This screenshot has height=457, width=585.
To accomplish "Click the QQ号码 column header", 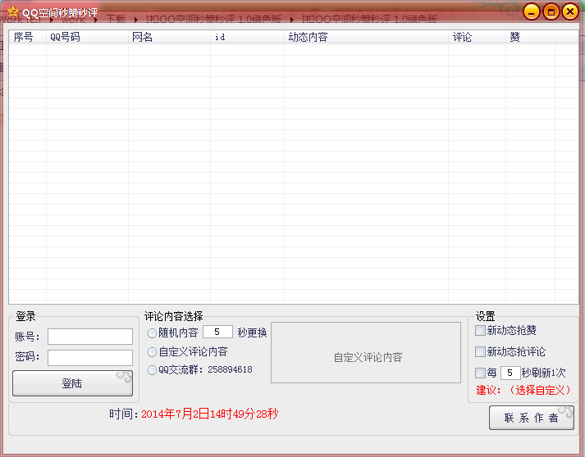I will pos(87,37).
